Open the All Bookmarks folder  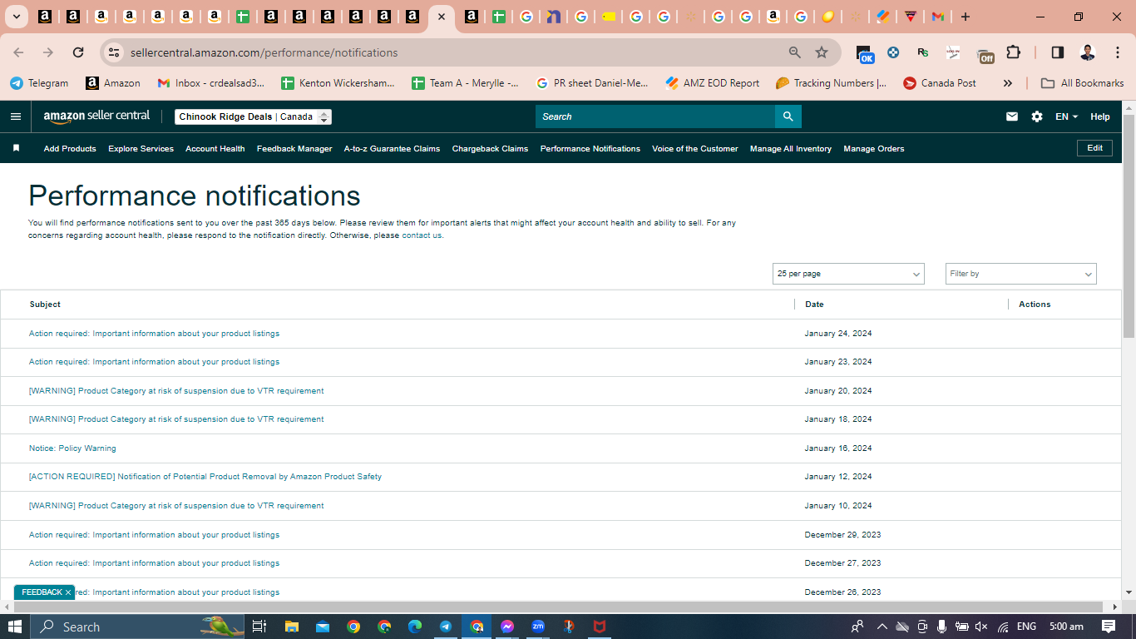click(1083, 83)
